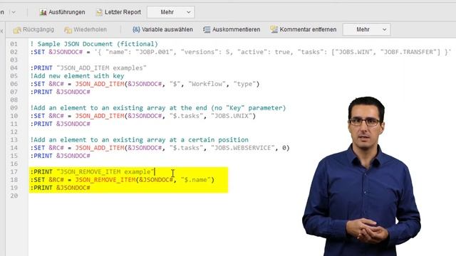Image resolution: width=456 pixels, height=256 pixels.
Task: Click :PRINT &JSONDOC# on line 19
Action: (60, 188)
